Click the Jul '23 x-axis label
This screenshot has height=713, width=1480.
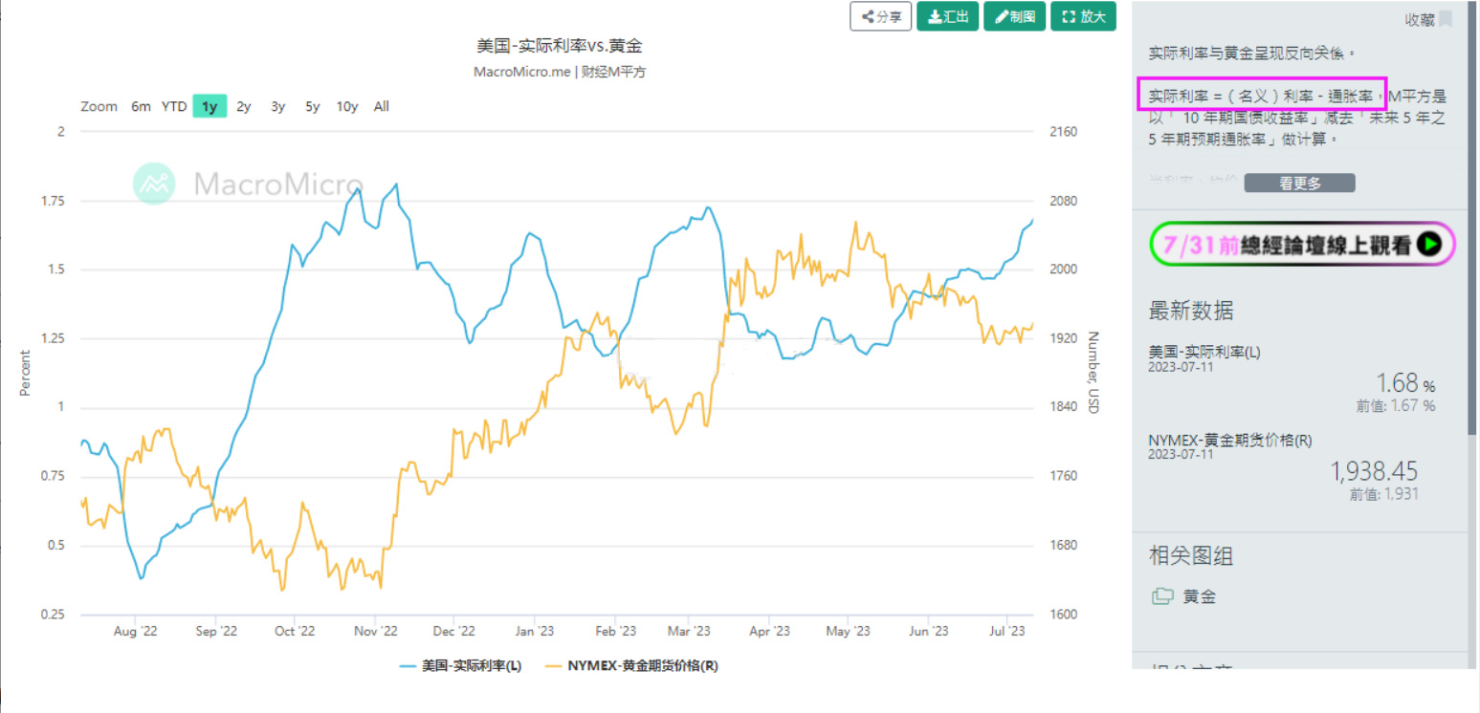[1005, 631]
